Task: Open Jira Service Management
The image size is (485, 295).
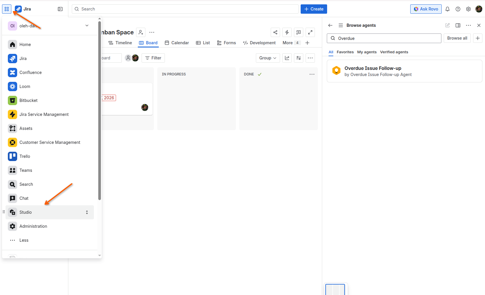Action: (50, 114)
